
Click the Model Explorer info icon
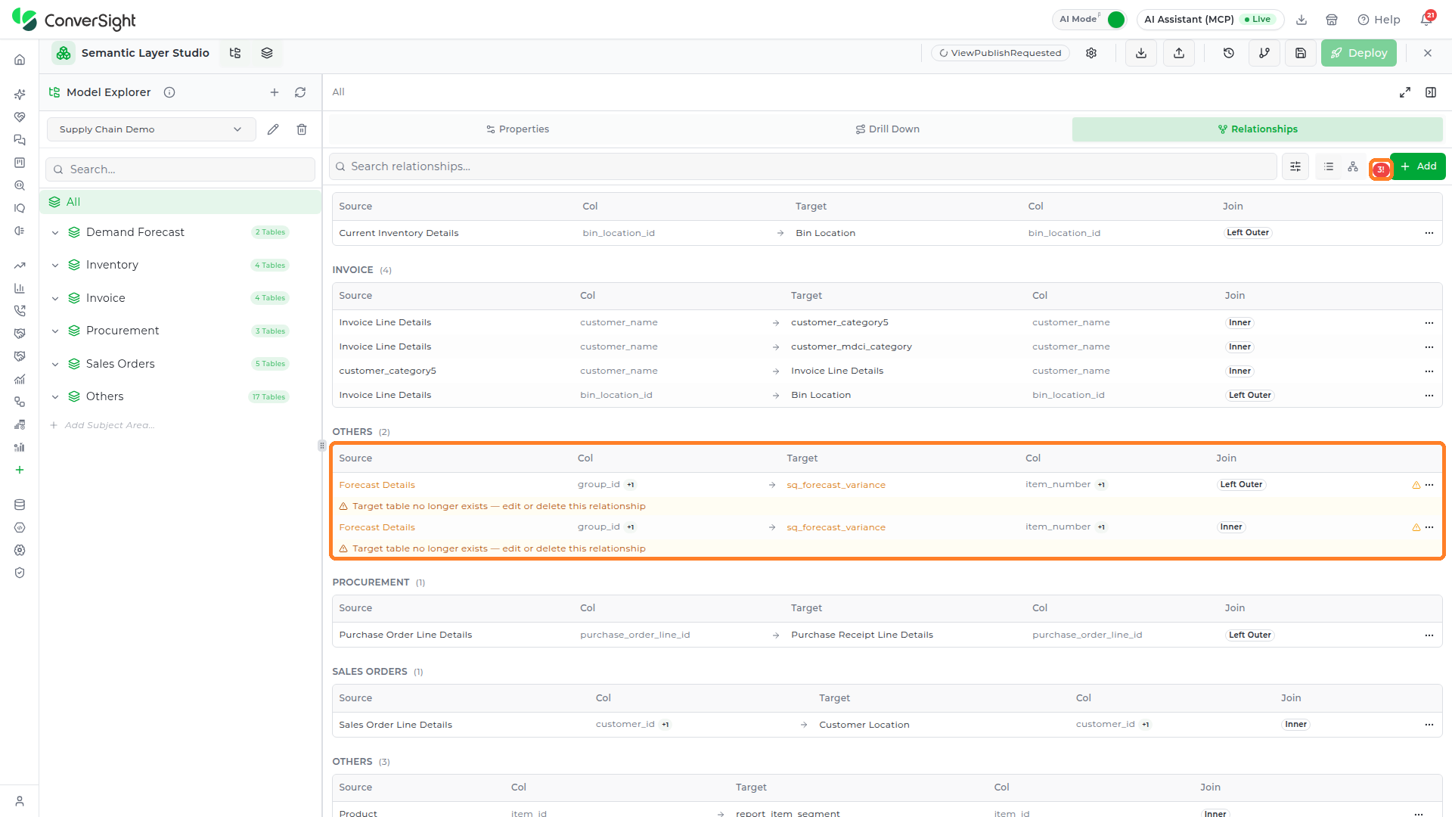169,92
